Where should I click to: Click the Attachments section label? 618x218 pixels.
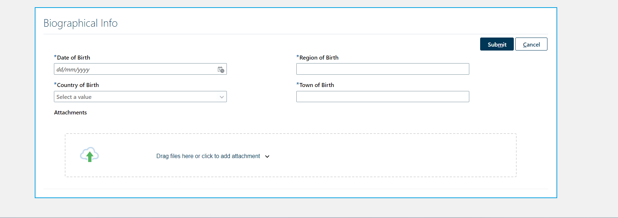click(x=71, y=112)
